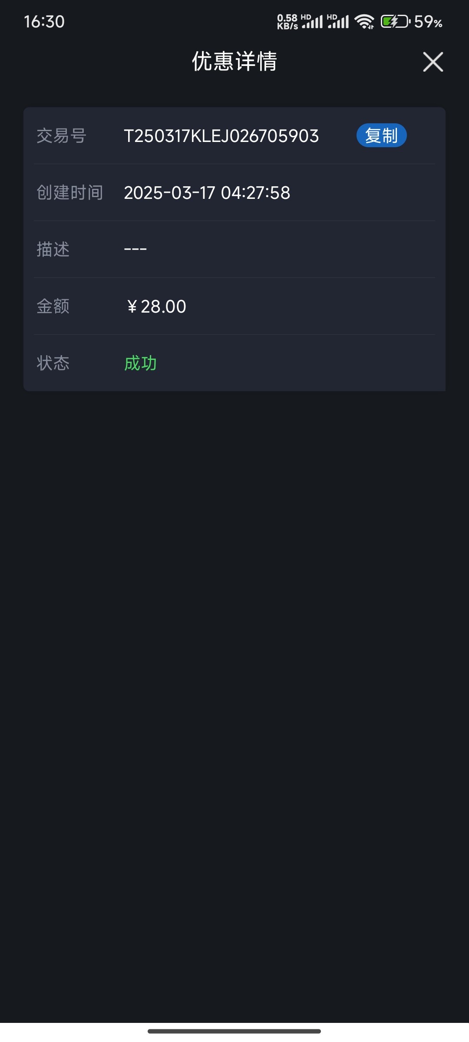
Task: Tap the green 成功 status text
Action: click(141, 363)
